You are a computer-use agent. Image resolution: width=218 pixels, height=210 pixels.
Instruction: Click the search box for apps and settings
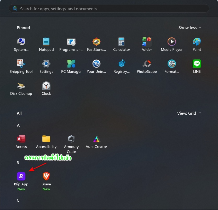[109, 9]
